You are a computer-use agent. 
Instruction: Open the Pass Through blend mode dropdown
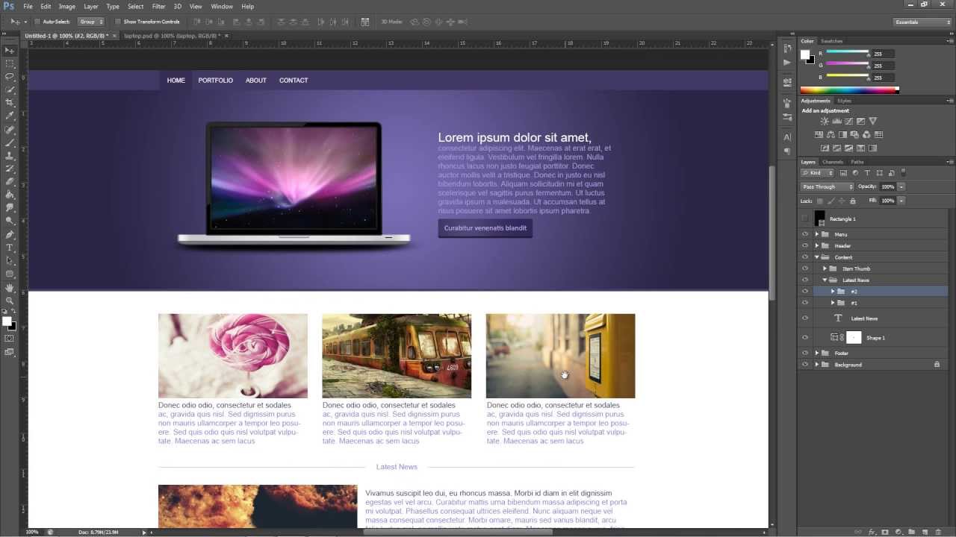click(x=827, y=186)
